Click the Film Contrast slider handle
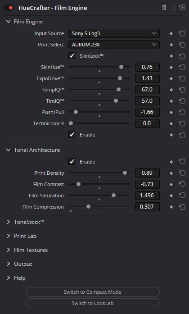 click(78, 184)
